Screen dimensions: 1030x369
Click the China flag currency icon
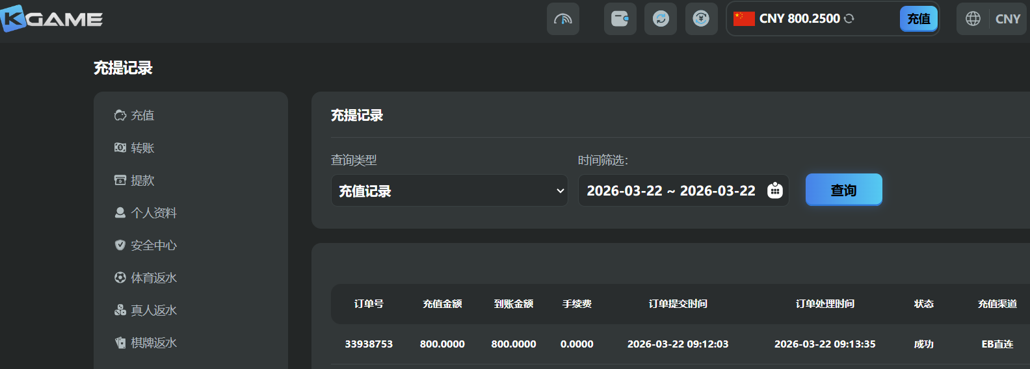(744, 19)
